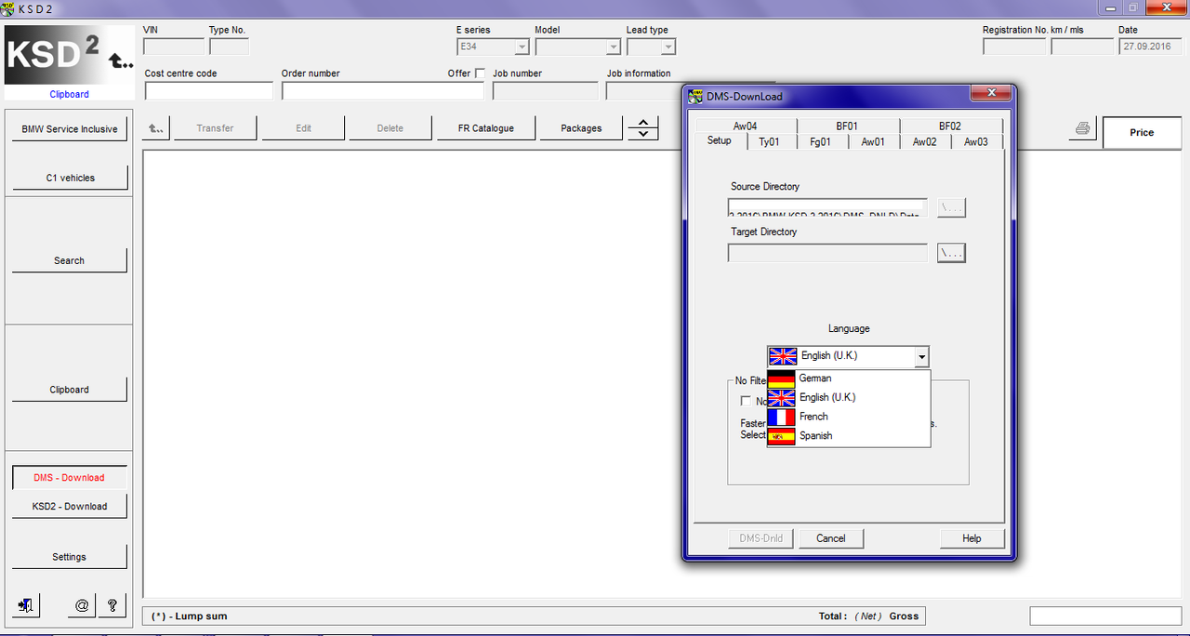Switch to the BF01 tab

(847, 126)
